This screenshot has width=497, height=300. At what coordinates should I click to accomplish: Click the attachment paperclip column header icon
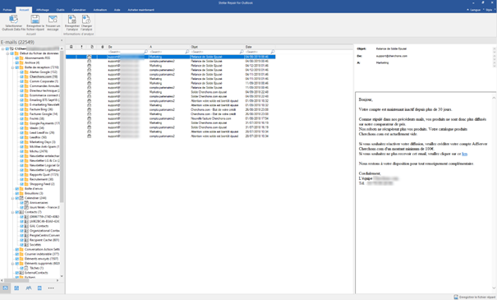pyautogui.click(x=103, y=47)
